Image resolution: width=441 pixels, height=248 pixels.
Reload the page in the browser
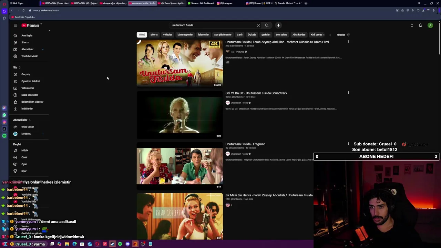[23, 10]
